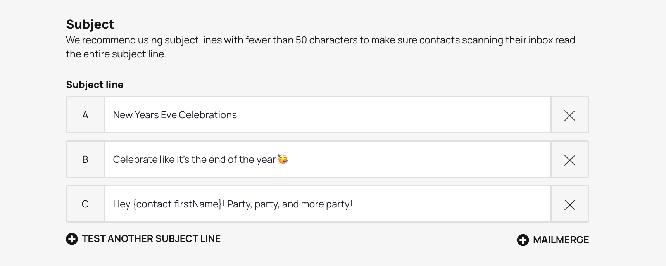Viewport: 666px width, 266px height.
Task: Delete subject line variant B
Action: pos(569,160)
